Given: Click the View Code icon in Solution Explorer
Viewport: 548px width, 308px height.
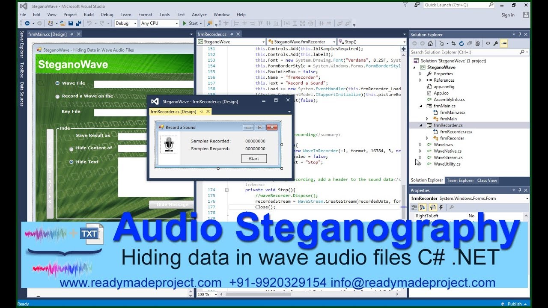Looking at the screenshot, I should pos(488,44).
